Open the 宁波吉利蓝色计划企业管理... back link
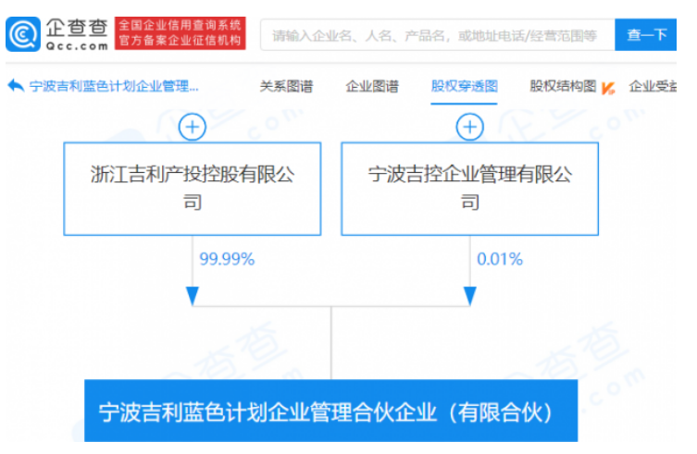This screenshot has height=454, width=697. [x=114, y=86]
